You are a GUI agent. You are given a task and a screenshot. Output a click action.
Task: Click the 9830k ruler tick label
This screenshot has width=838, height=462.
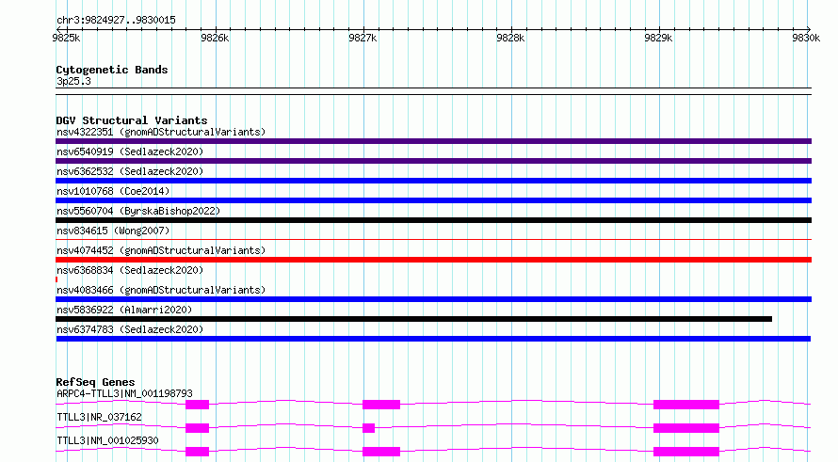click(806, 38)
